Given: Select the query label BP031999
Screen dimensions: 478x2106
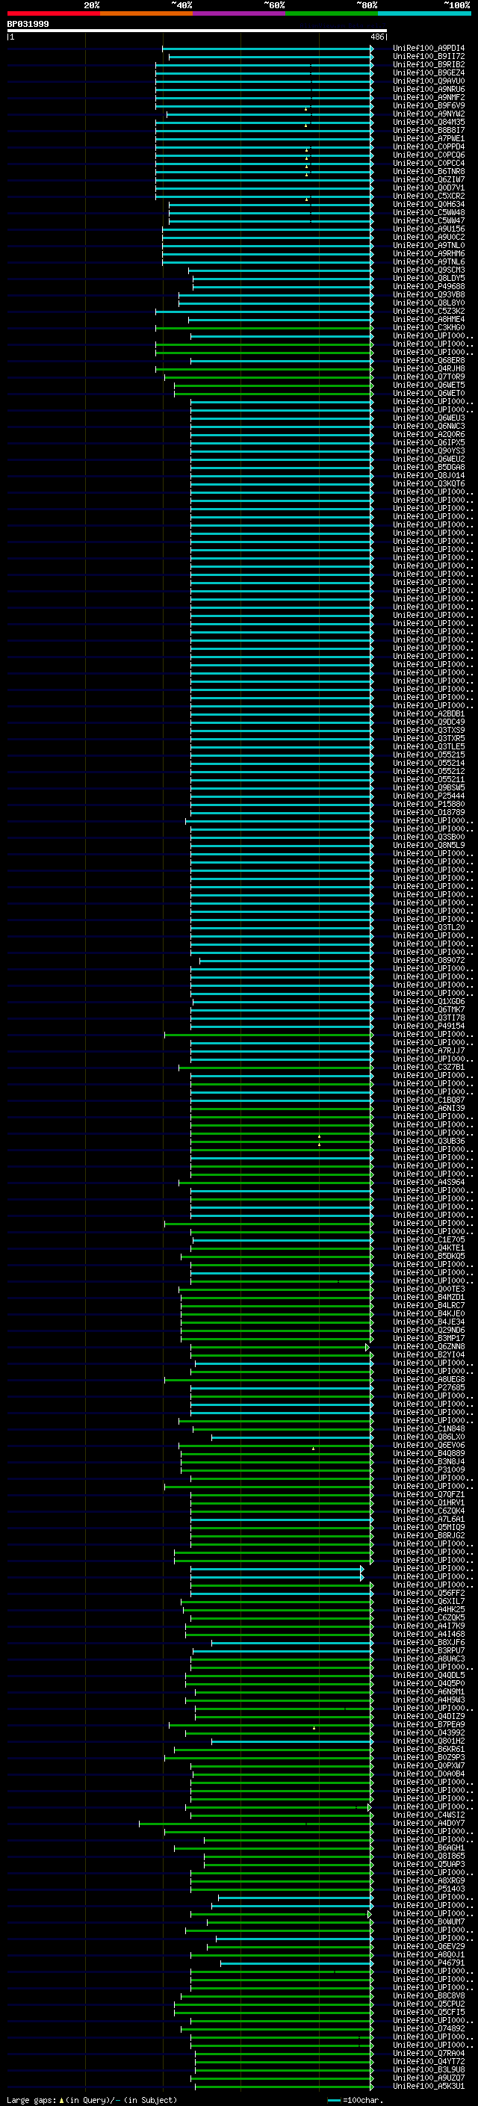Looking at the screenshot, I should point(28,25).
